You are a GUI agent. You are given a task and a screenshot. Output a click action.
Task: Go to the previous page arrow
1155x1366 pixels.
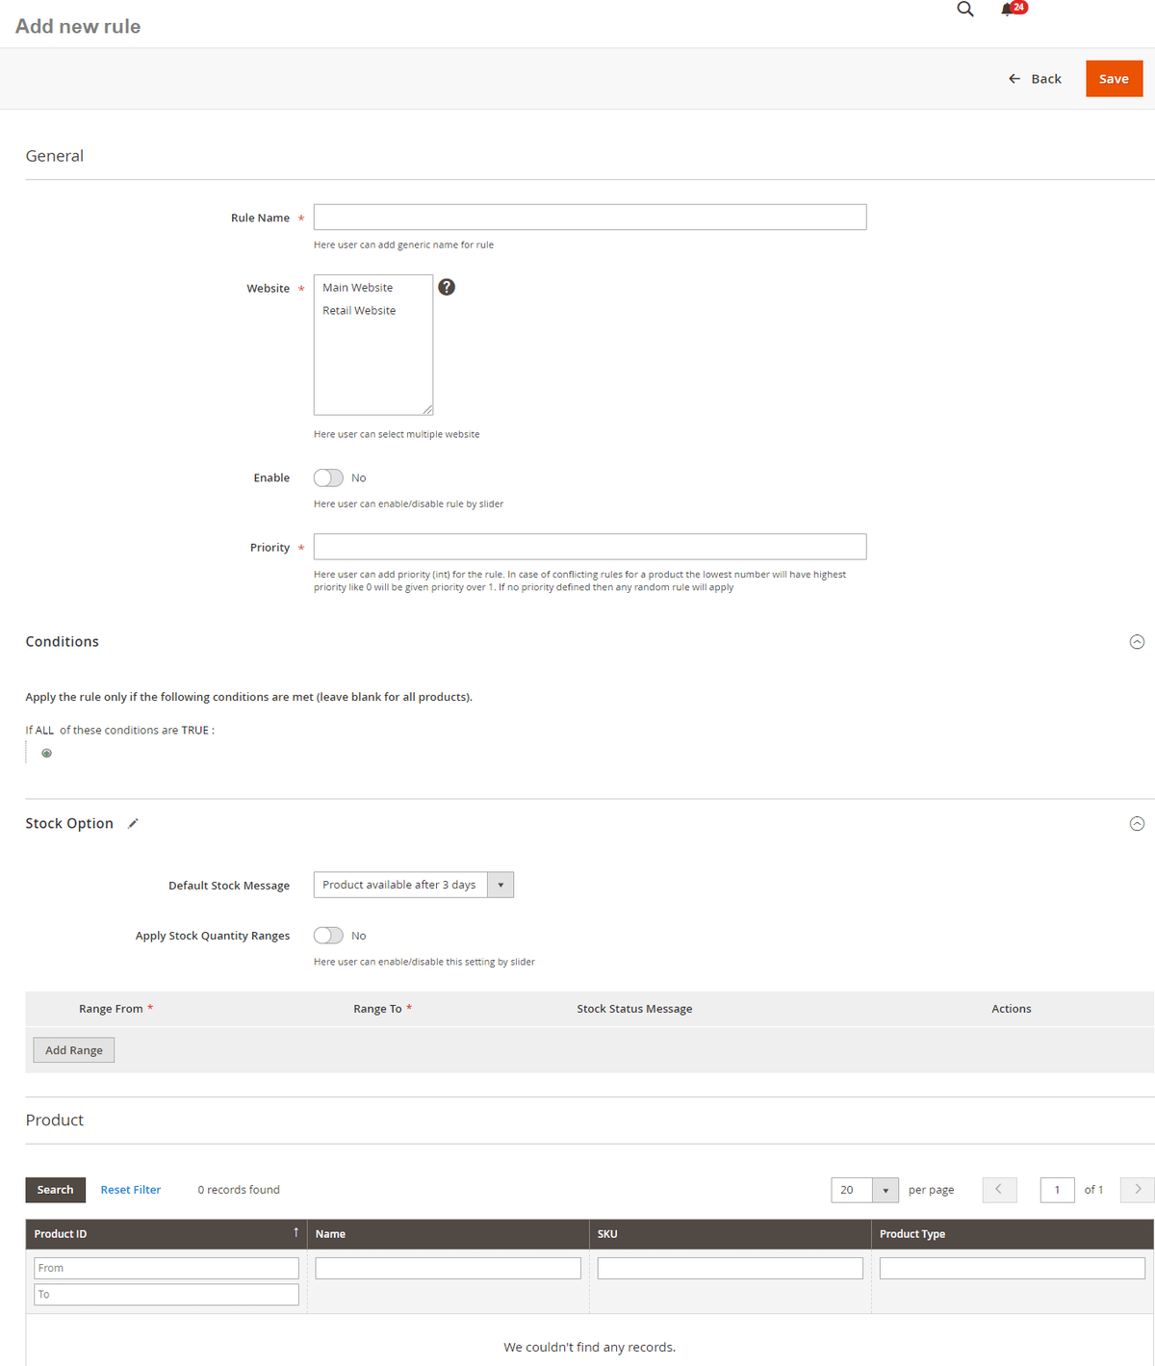click(x=999, y=1190)
